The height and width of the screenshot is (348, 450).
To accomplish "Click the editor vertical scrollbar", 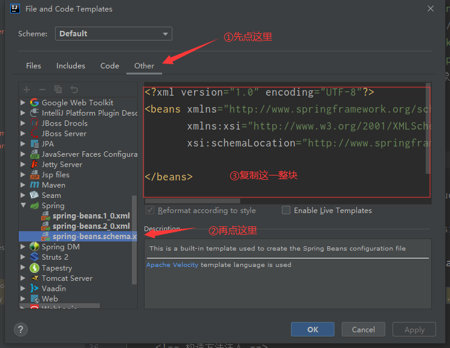I will (x=428, y=128).
